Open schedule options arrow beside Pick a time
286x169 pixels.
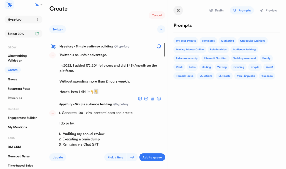[x=132, y=157]
